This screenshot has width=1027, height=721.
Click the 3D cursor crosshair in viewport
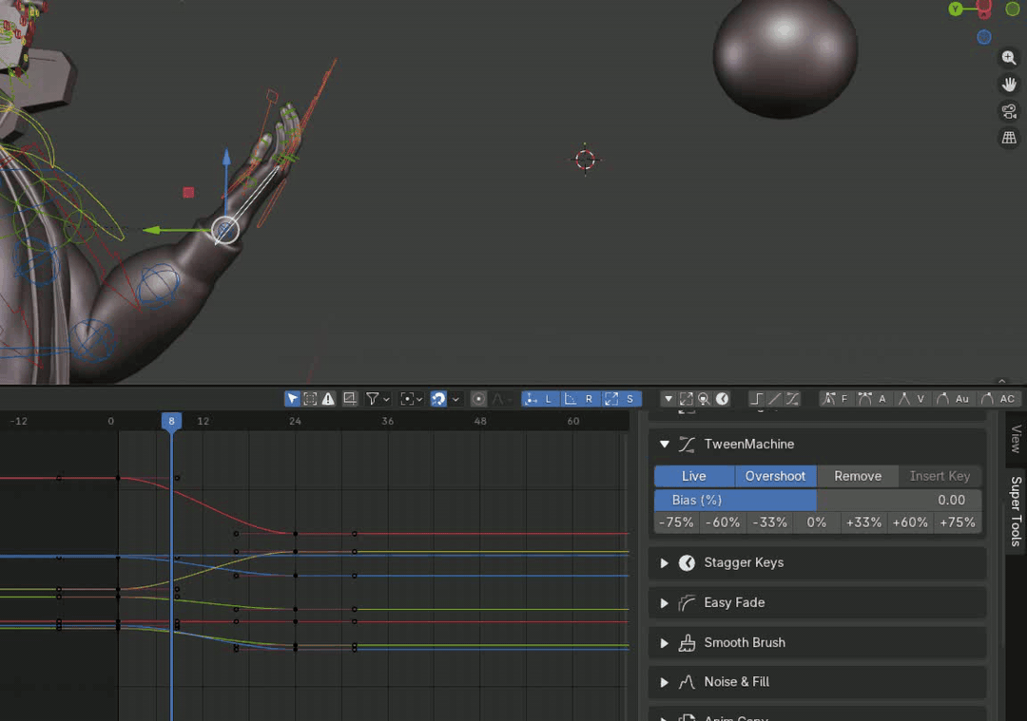tap(585, 159)
